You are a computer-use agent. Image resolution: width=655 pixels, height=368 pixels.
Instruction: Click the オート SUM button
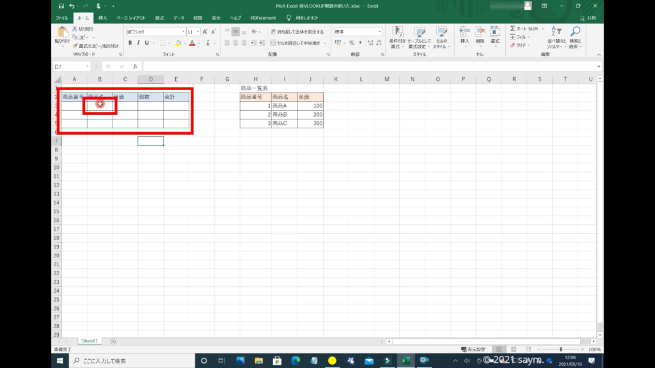525,29
